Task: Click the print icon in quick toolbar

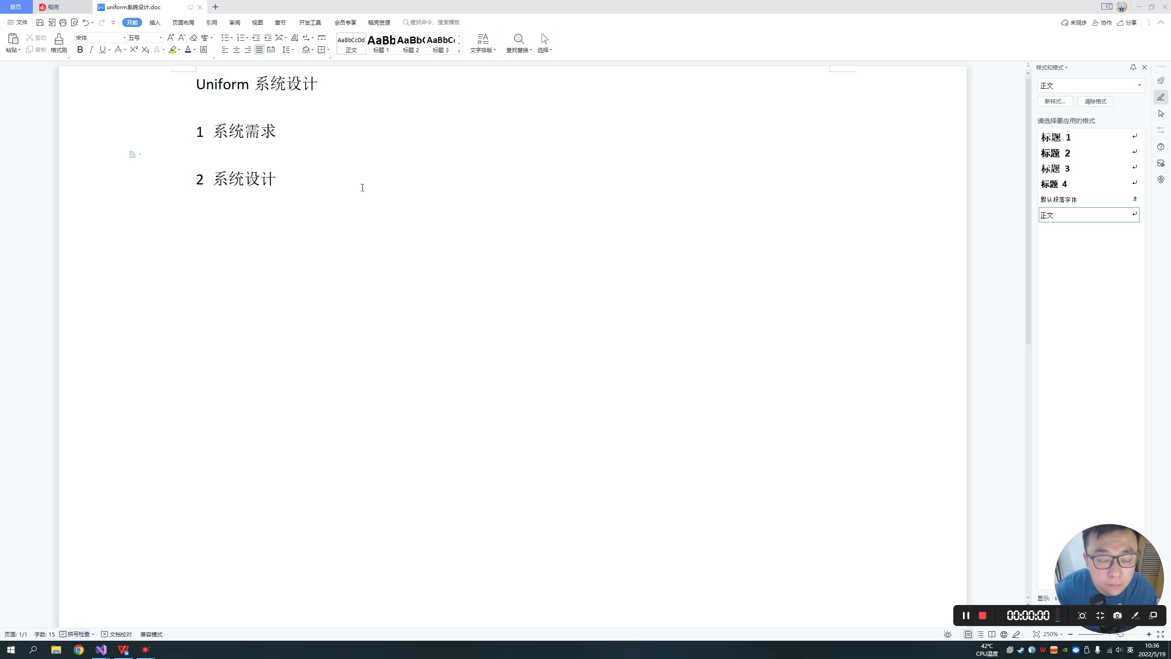Action: [63, 22]
